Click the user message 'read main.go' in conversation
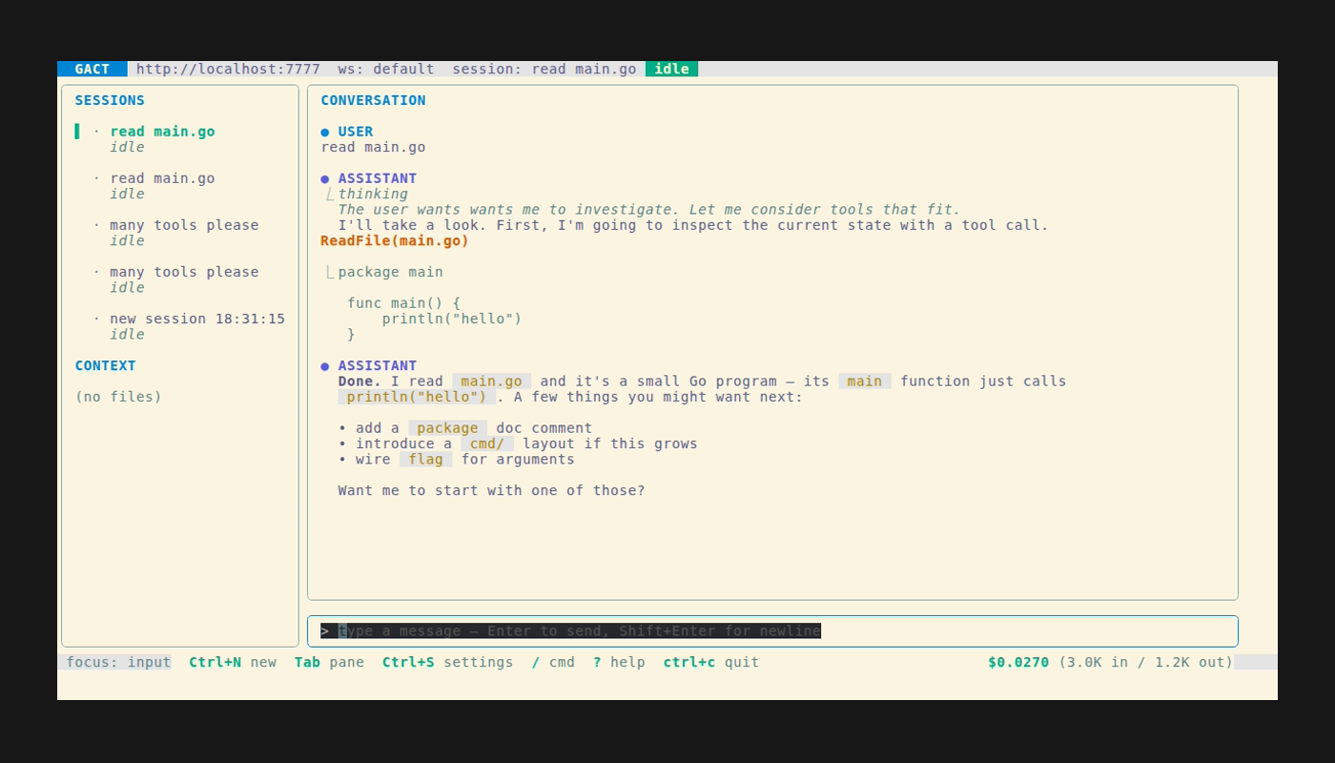This screenshot has height=763, width=1335. click(373, 147)
